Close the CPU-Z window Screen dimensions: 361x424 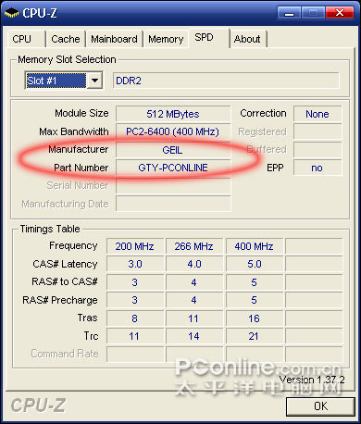(340, 13)
